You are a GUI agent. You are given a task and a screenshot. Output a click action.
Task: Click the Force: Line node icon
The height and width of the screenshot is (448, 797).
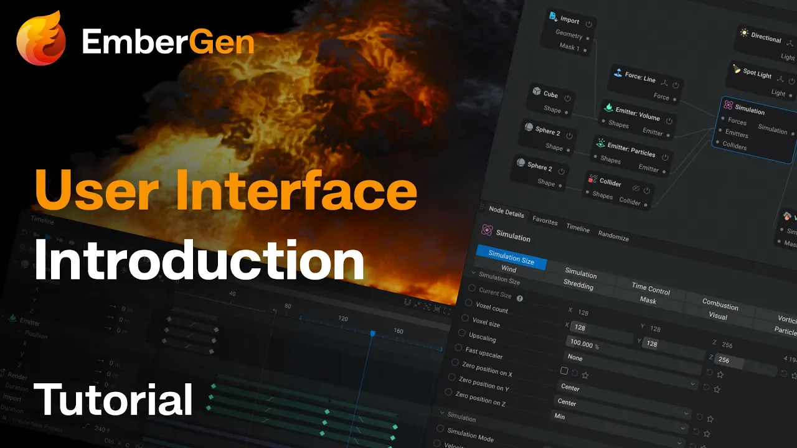617,73
